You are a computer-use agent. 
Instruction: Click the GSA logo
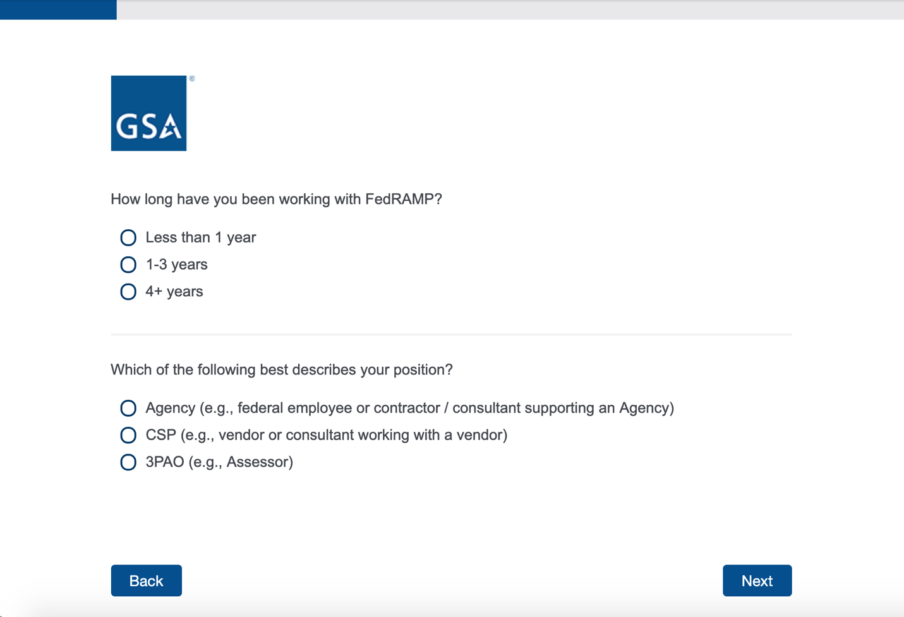pyautogui.click(x=148, y=113)
